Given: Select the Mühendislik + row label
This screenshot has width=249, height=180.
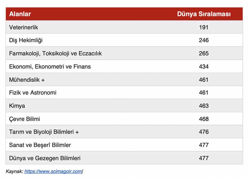Looking at the screenshot, I should [27, 80].
